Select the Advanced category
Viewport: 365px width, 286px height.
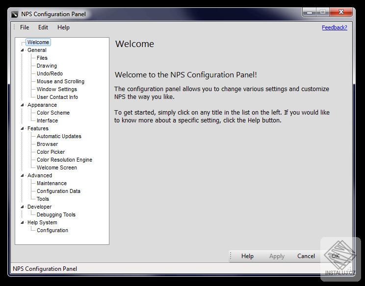[x=40, y=175]
